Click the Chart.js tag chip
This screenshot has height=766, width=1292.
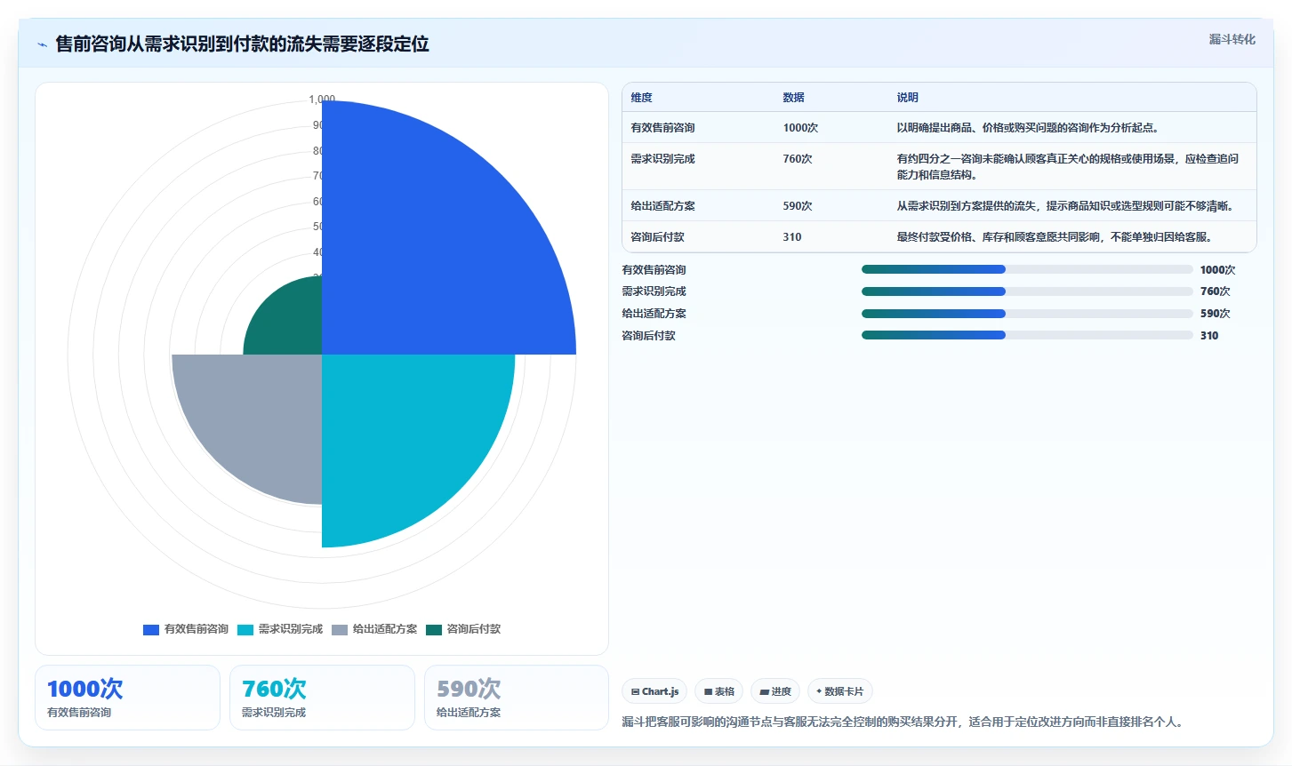[654, 691]
